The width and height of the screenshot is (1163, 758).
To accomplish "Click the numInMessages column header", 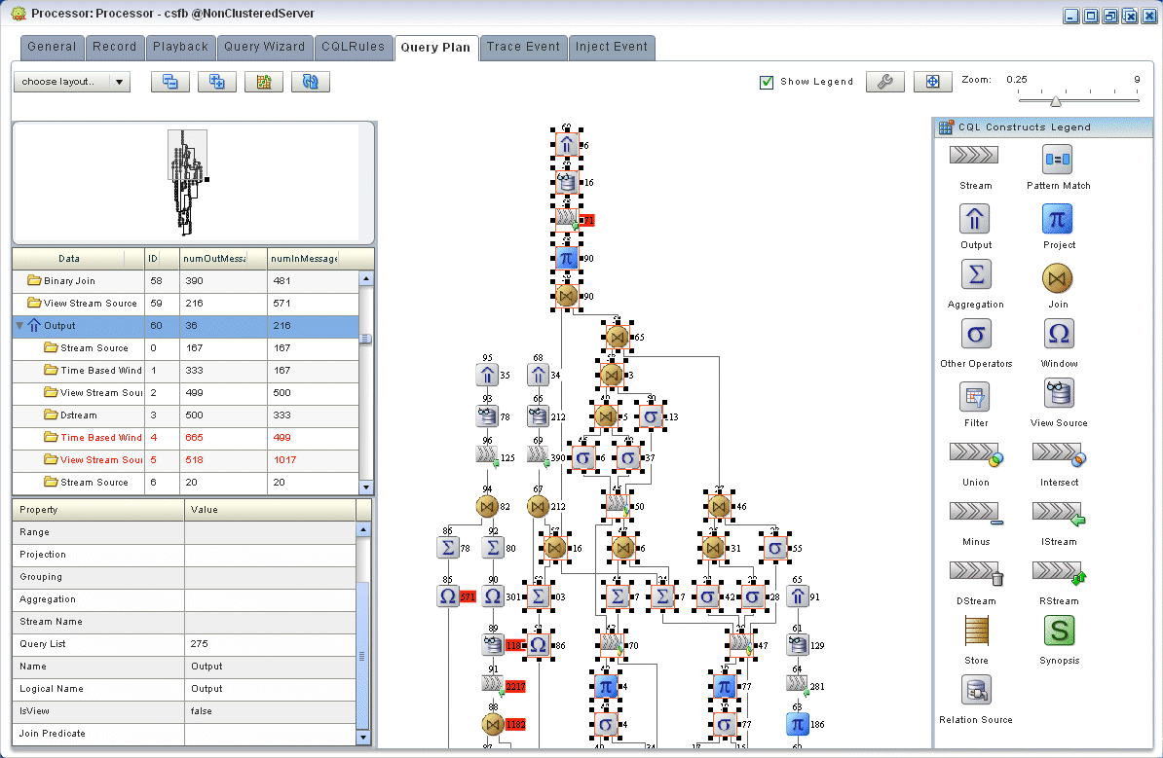I will pos(313,259).
